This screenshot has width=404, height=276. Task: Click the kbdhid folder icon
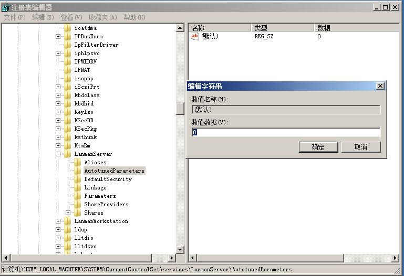click(67, 103)
